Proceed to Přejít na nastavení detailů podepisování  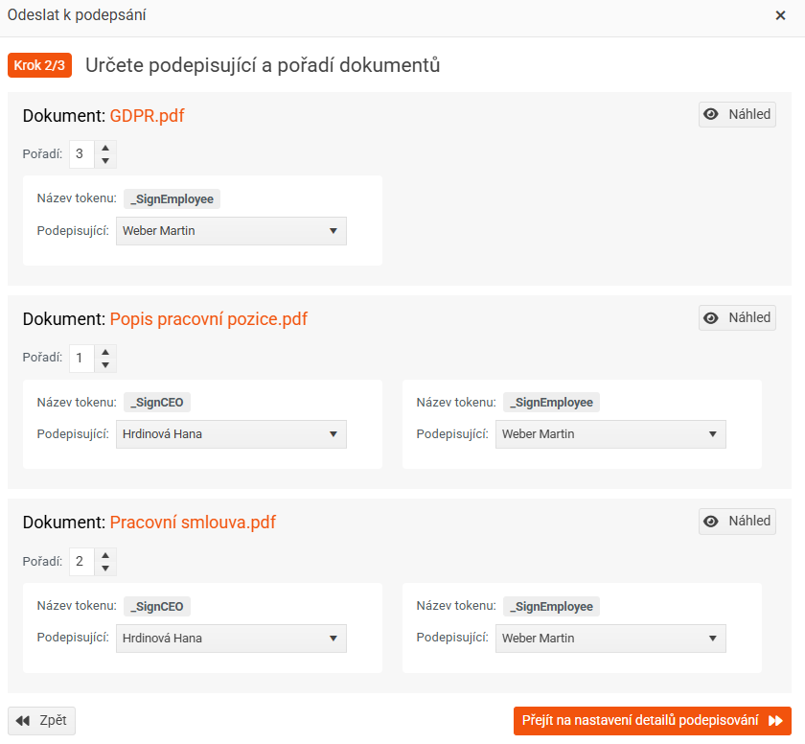pyautogui.click(x=652, y=720)
